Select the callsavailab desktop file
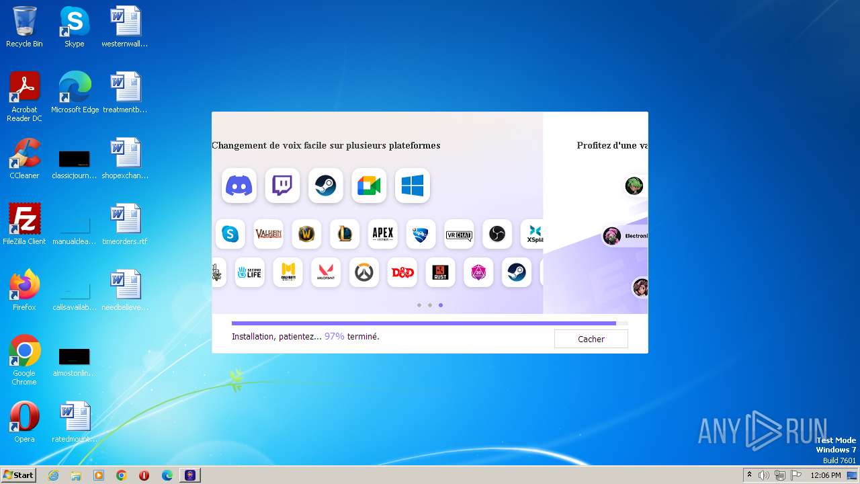Image resolution: width=860 pixels, height=484 pixels. [x=75, y=296]
